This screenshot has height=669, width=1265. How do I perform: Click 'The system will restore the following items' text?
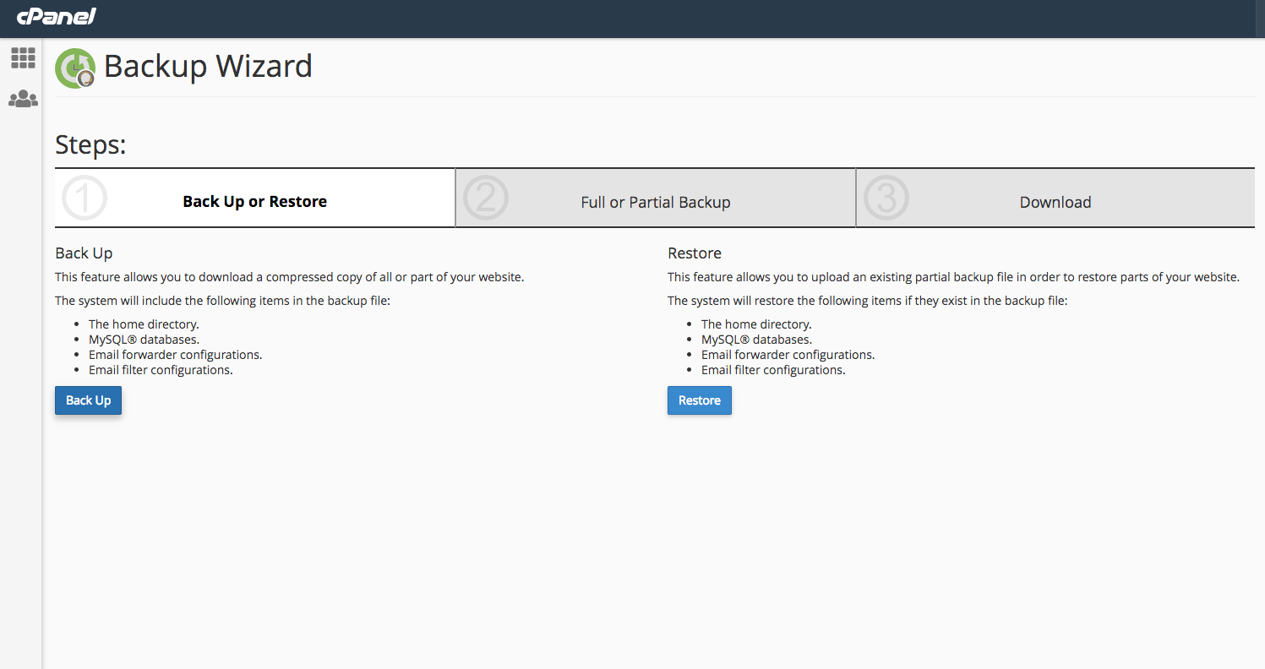click(x=868, y=301)
